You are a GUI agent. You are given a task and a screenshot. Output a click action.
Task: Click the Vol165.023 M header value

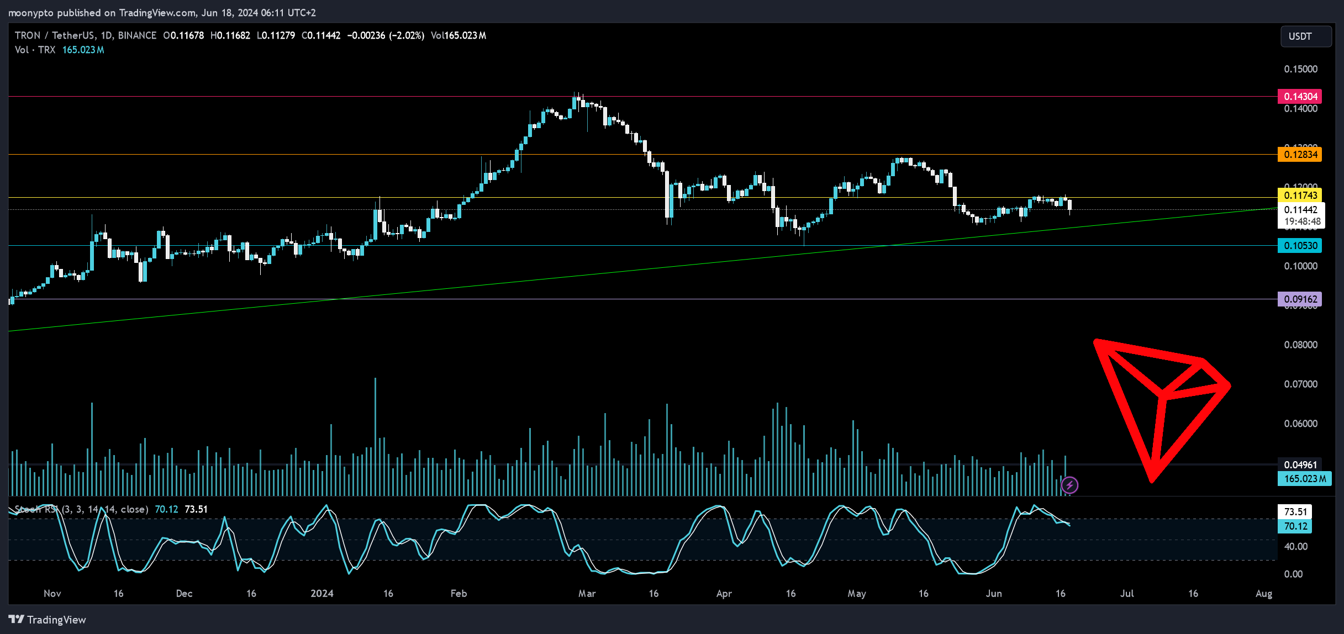coord(458,35)
